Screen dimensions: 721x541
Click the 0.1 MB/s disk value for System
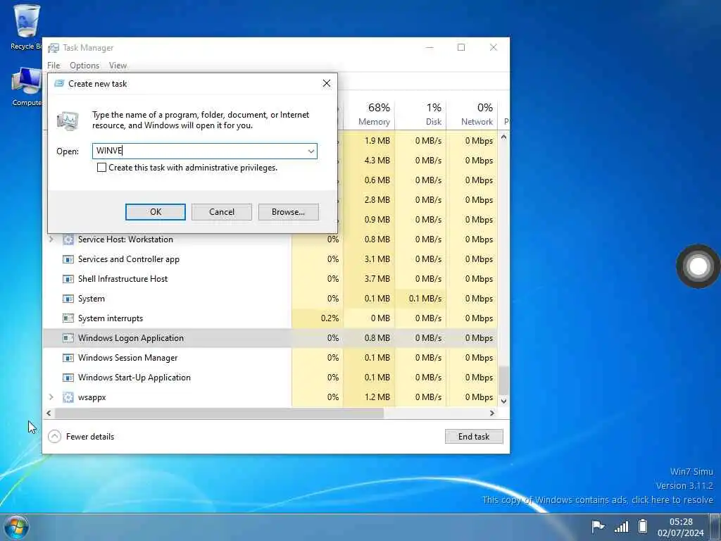425,299
